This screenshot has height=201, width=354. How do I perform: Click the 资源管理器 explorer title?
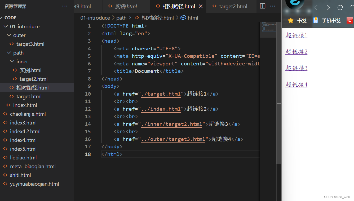pos(16,6)
